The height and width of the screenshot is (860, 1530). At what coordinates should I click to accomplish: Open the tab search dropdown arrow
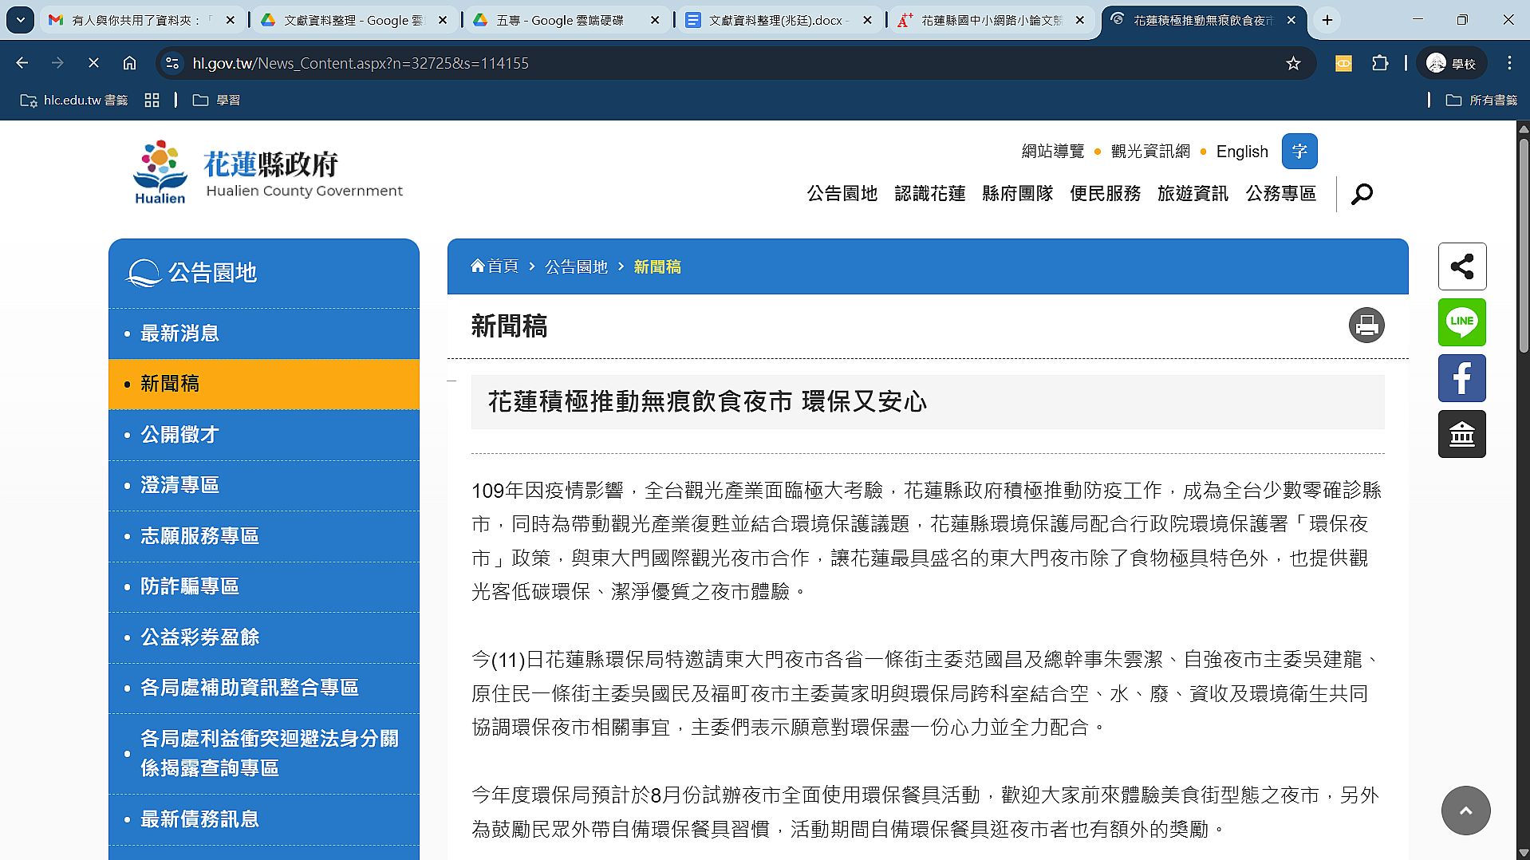(x=21, y=20)
